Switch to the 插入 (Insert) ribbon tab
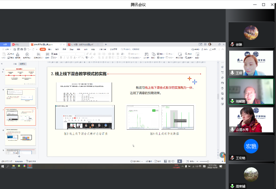276x189 pixels. pos(50,49)
